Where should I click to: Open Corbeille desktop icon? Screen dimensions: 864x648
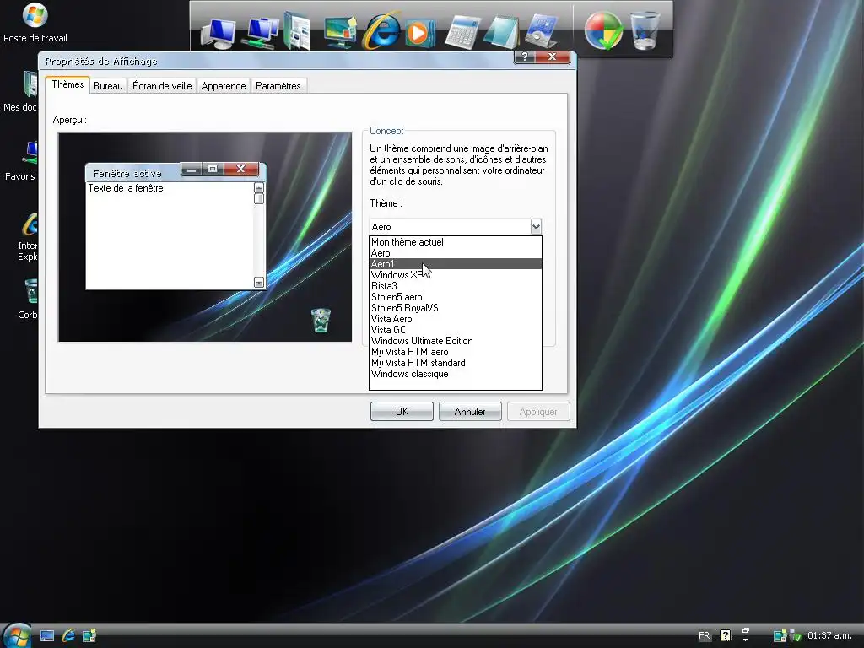(x=28, y=298)
